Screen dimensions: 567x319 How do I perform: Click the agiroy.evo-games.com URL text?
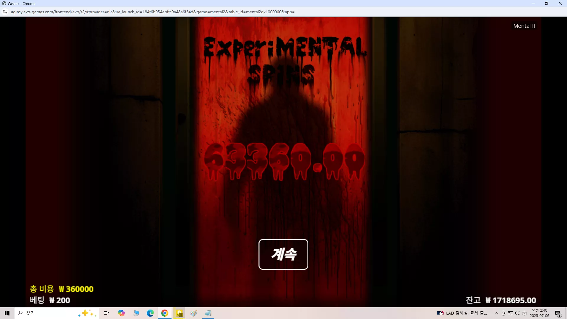pos(153,12)
